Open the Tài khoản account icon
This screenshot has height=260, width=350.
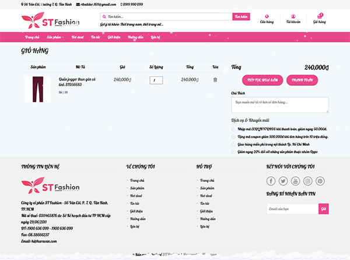pyautogui.click(x=293, y=16)
